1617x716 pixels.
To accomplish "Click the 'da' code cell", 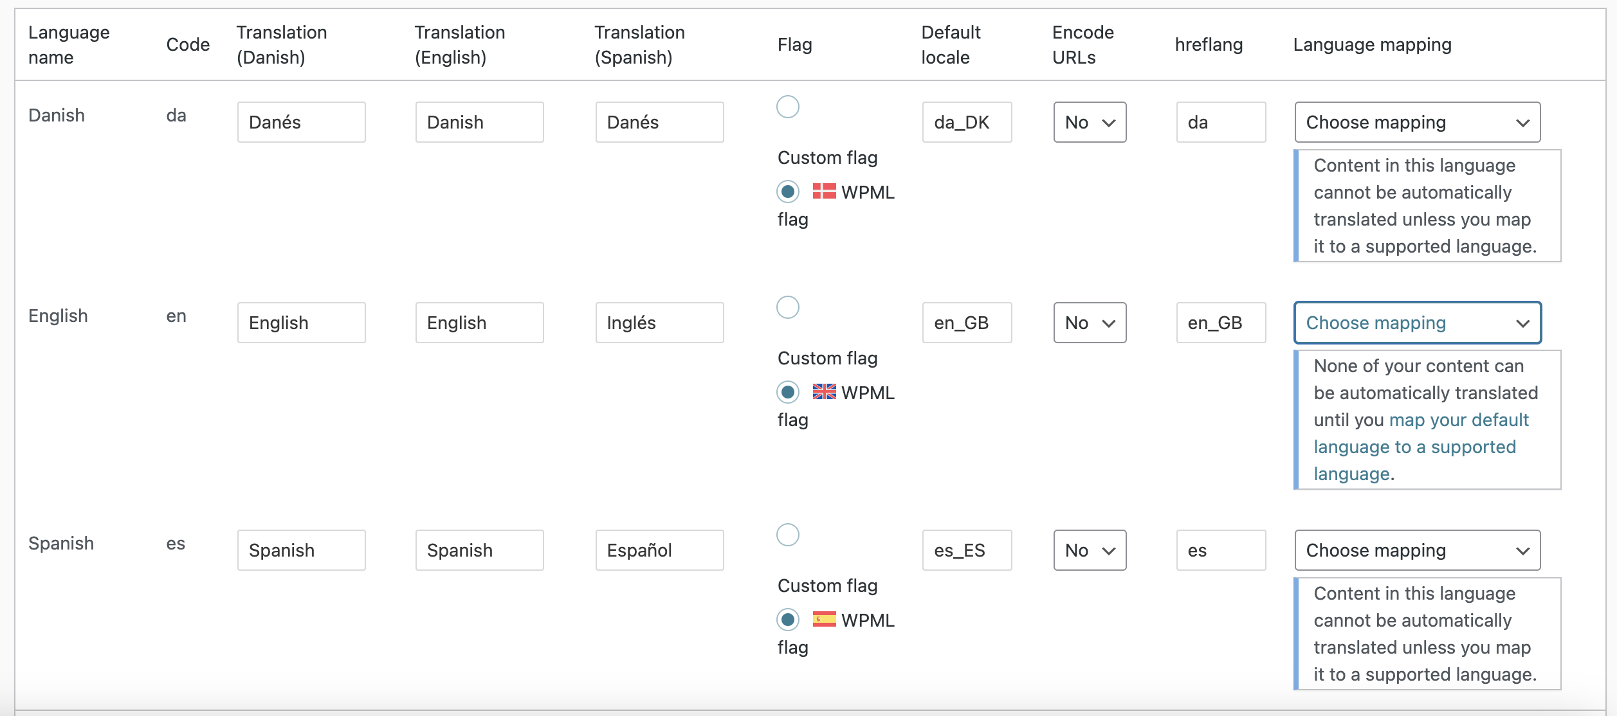I will pos(176,115).
